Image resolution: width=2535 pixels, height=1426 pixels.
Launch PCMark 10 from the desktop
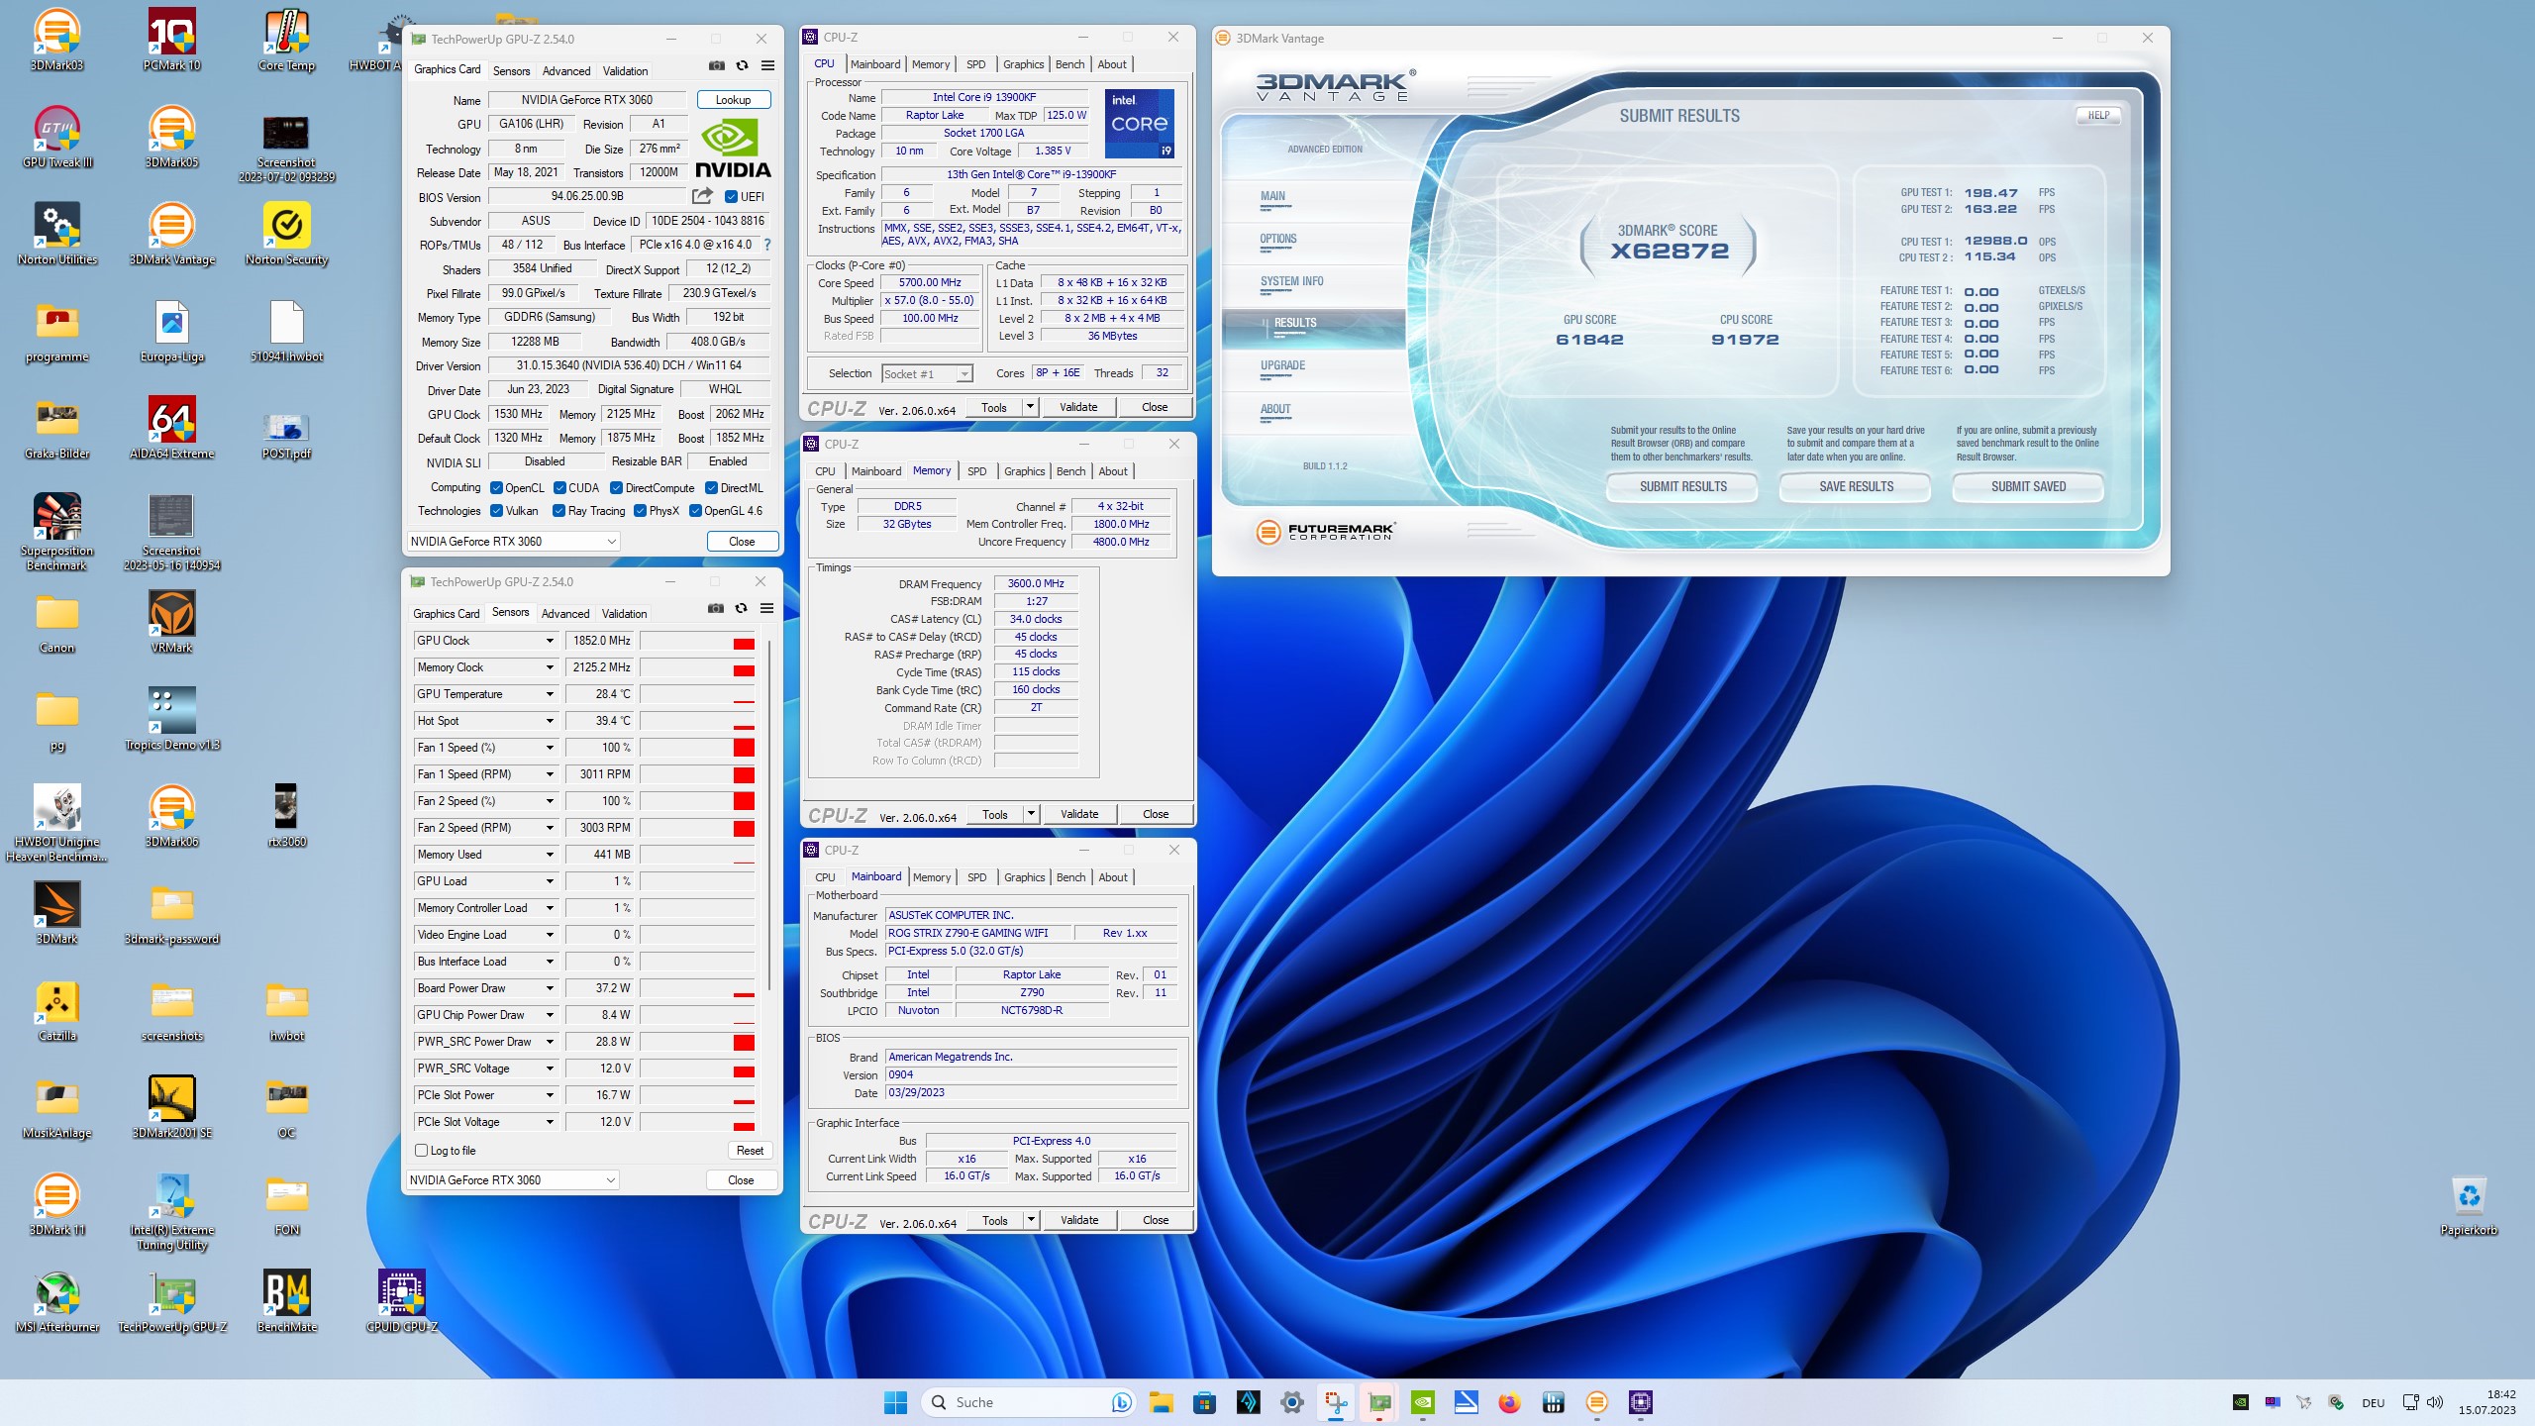[171, 40]
